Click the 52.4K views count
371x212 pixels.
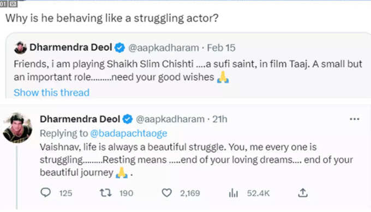pyautogui.click(x=258, y=193)
